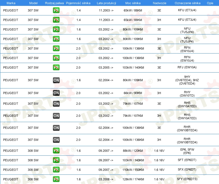219x184 pixels.
Task: Click the petrol fuel icon in the 1.4 3E KFU row
Action: (x=56, y=10)
